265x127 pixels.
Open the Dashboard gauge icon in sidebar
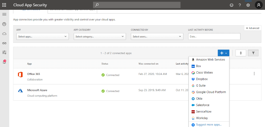(4, 24)
